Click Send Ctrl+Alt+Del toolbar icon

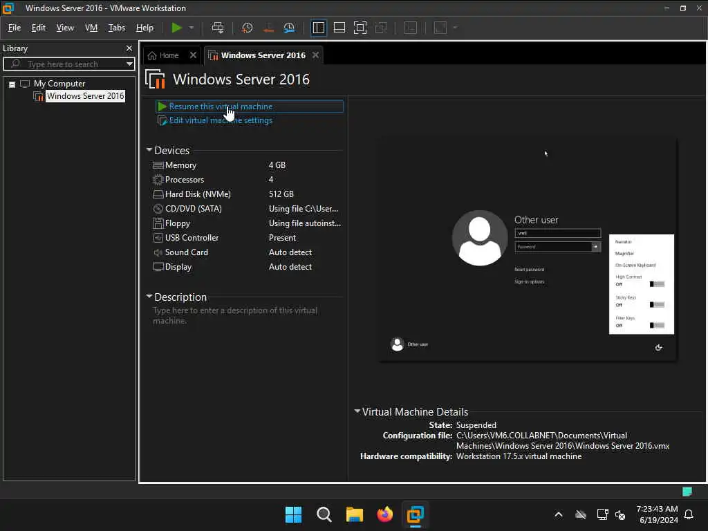click(x=218, y=28)
